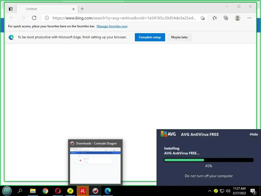Open network status tray icon

coord(222,191)
